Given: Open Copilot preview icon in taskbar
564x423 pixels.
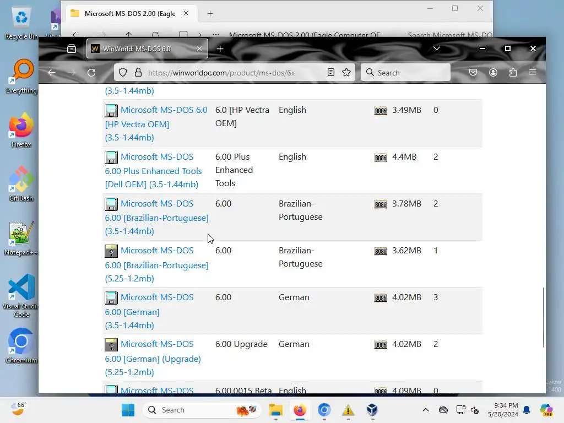Looking at the screenshot, I should [x=546, y=410].
